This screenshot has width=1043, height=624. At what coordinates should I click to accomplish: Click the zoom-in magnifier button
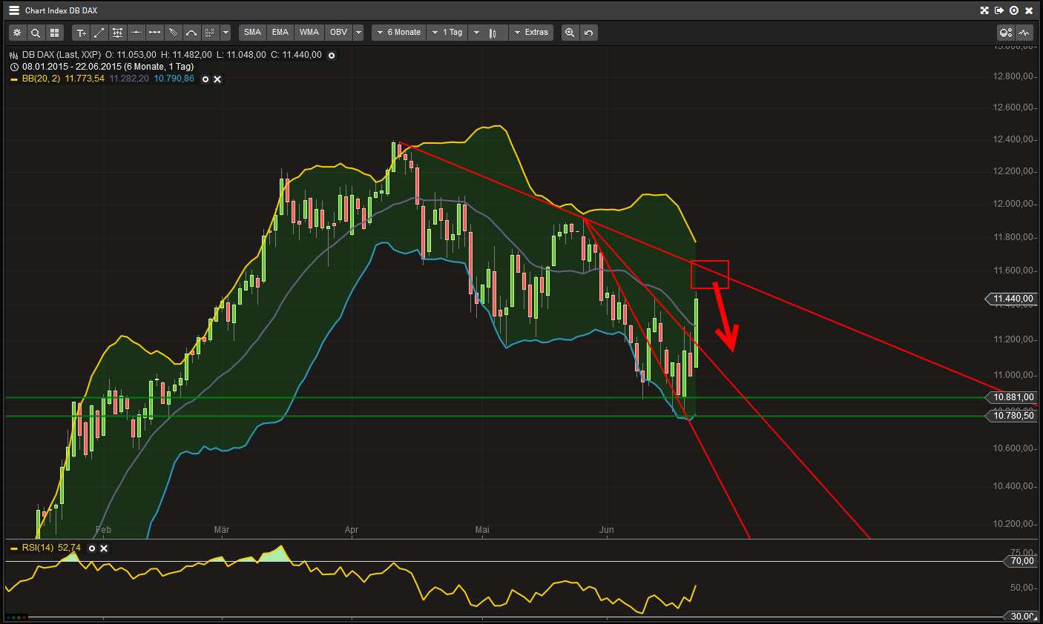pyautogui.click(x=570, y=32)
